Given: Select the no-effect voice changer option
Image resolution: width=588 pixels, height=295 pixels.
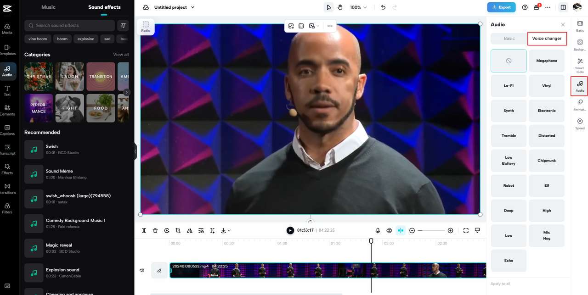Looking at the screenshot, I should [x=509, y=61].
